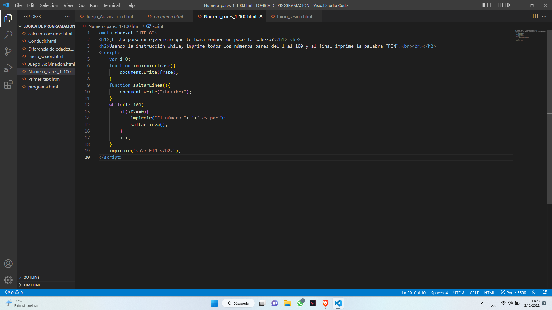
Task: Toggle Panel layout icon
Action: 492,5
